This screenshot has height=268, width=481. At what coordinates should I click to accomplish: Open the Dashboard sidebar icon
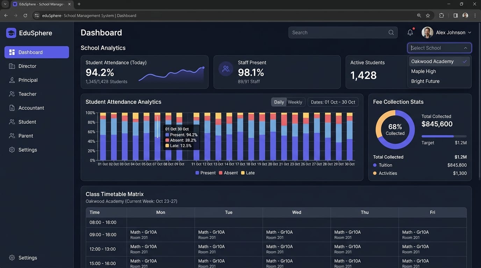pos(12,52)
